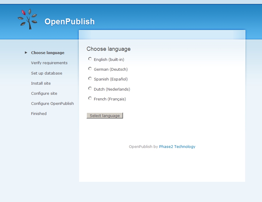The width and height of the screenshot is (262, 202).
Task: Click the Install site step
Action: pos(41,83)
